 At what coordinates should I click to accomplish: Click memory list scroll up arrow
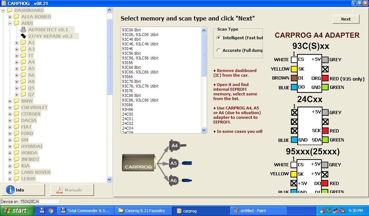[204, 30]
